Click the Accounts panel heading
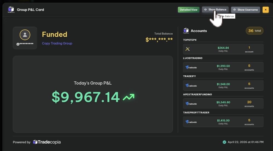273x151 pixels. click(199, 31)
